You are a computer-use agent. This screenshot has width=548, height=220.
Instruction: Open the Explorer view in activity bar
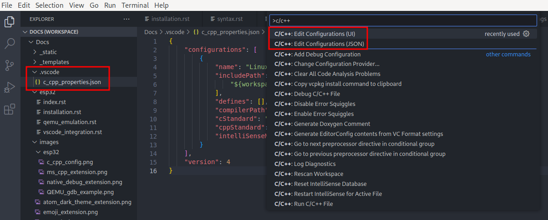click(x=9, y=22)
